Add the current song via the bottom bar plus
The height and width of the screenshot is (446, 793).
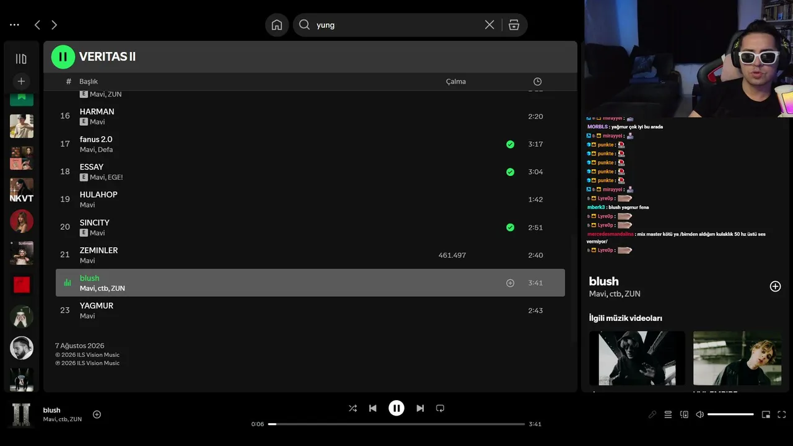(x=97, y=414)
